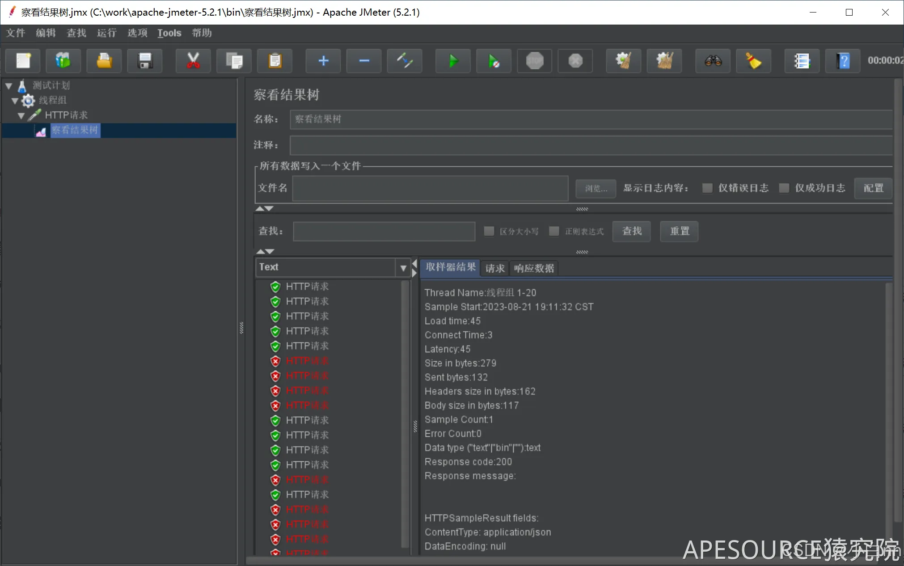
Task: Click the green Start run toolbar icon
Action: [453, 61]
